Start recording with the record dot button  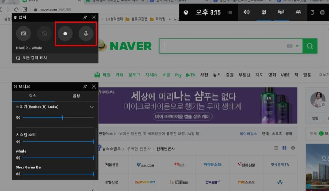(x=65, y=33)
